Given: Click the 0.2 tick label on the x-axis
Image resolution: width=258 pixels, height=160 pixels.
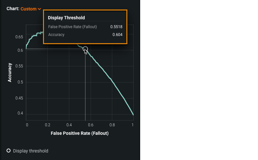Looking at the screenshot, I should [48, 125].
